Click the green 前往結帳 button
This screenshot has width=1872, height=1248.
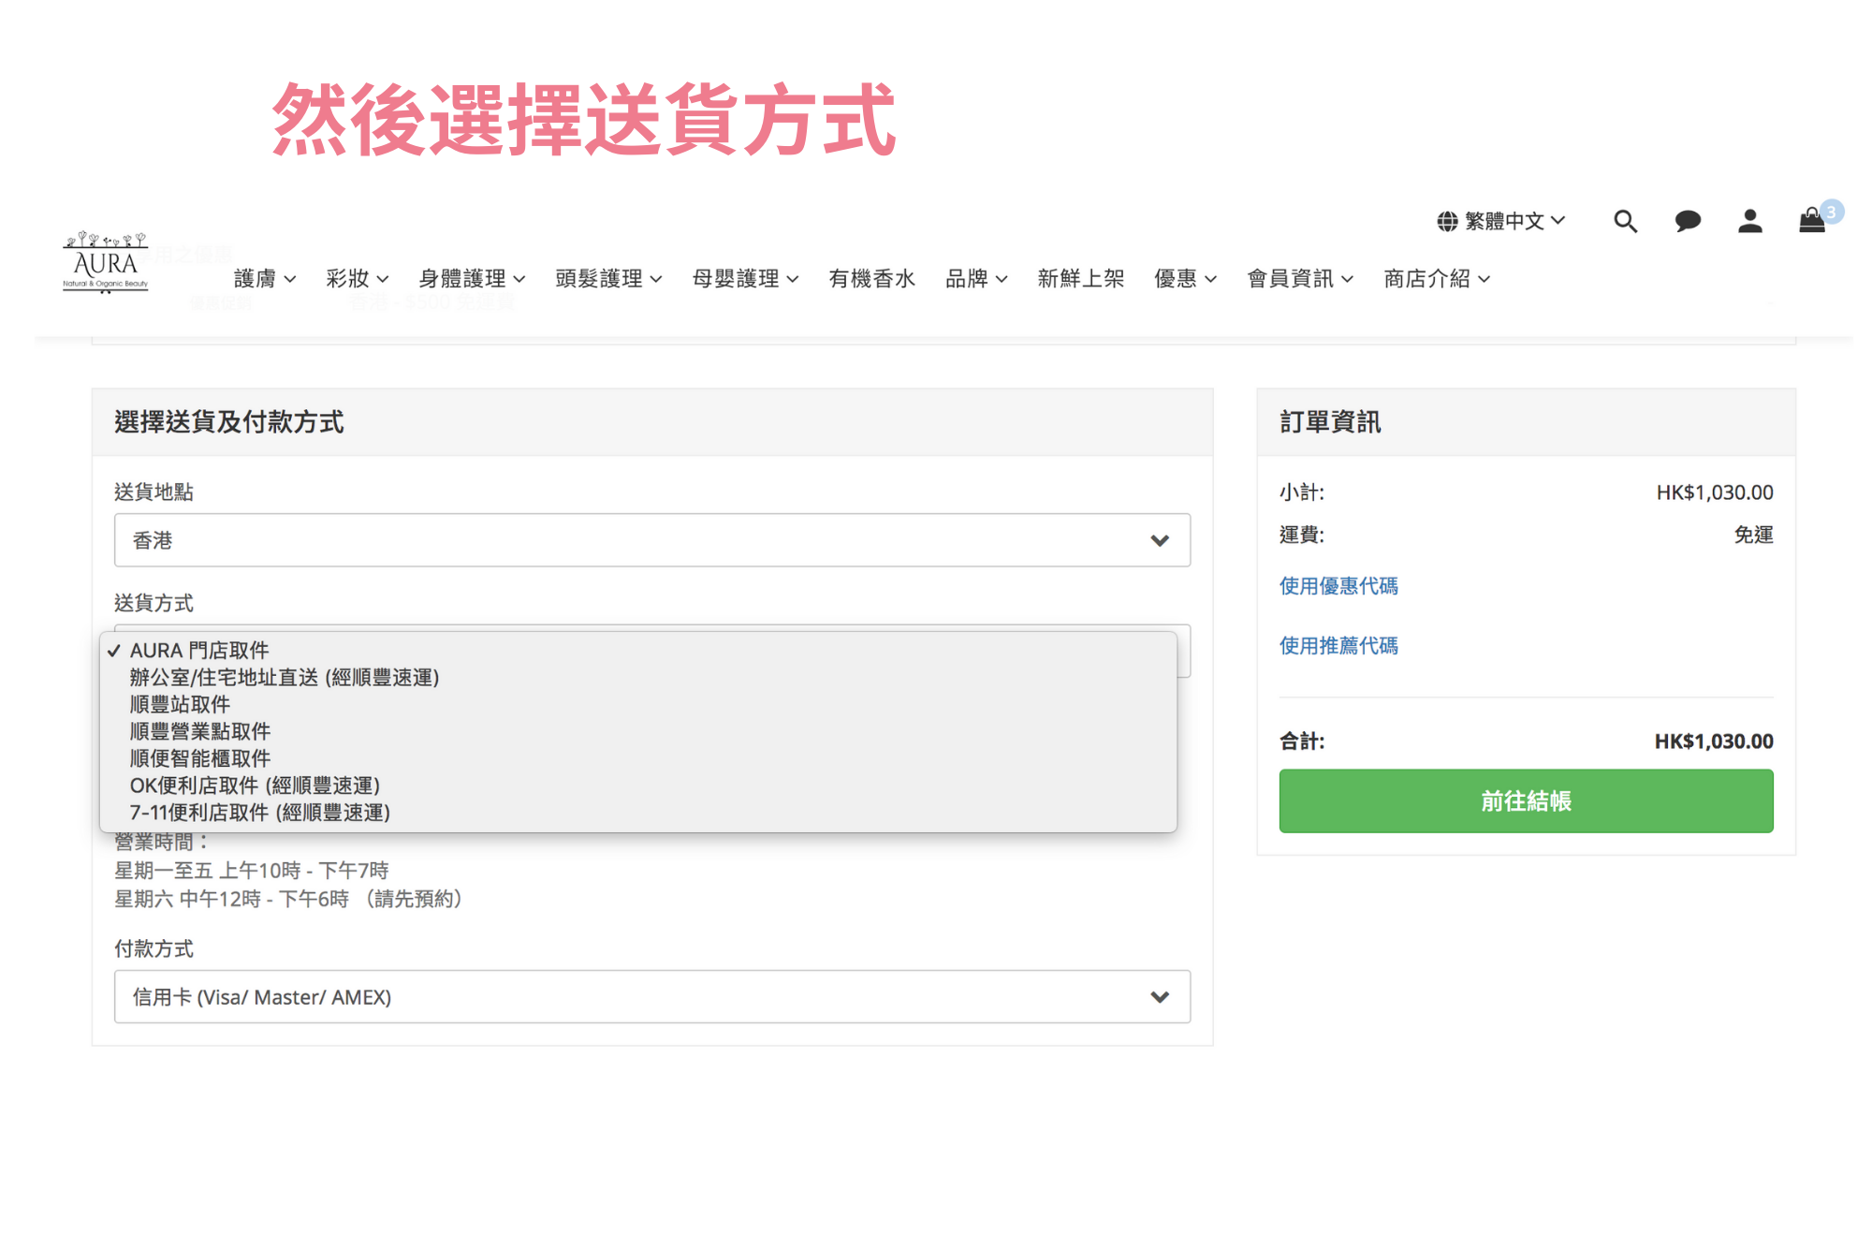[1525, 800]
